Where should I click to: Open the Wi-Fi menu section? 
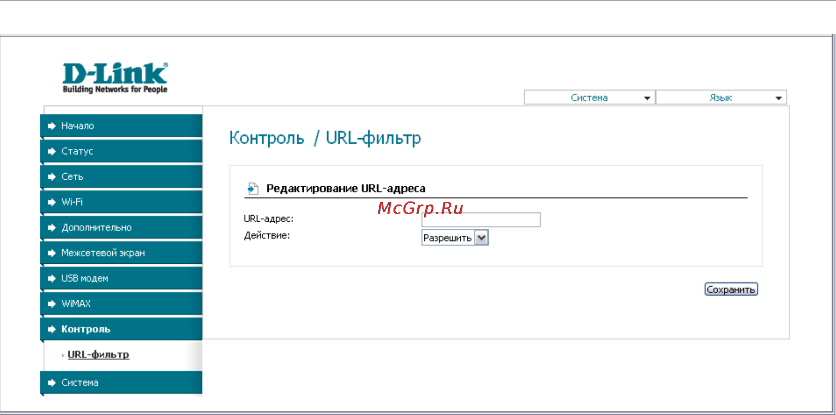pyautogui.click(x=121, y=202)
